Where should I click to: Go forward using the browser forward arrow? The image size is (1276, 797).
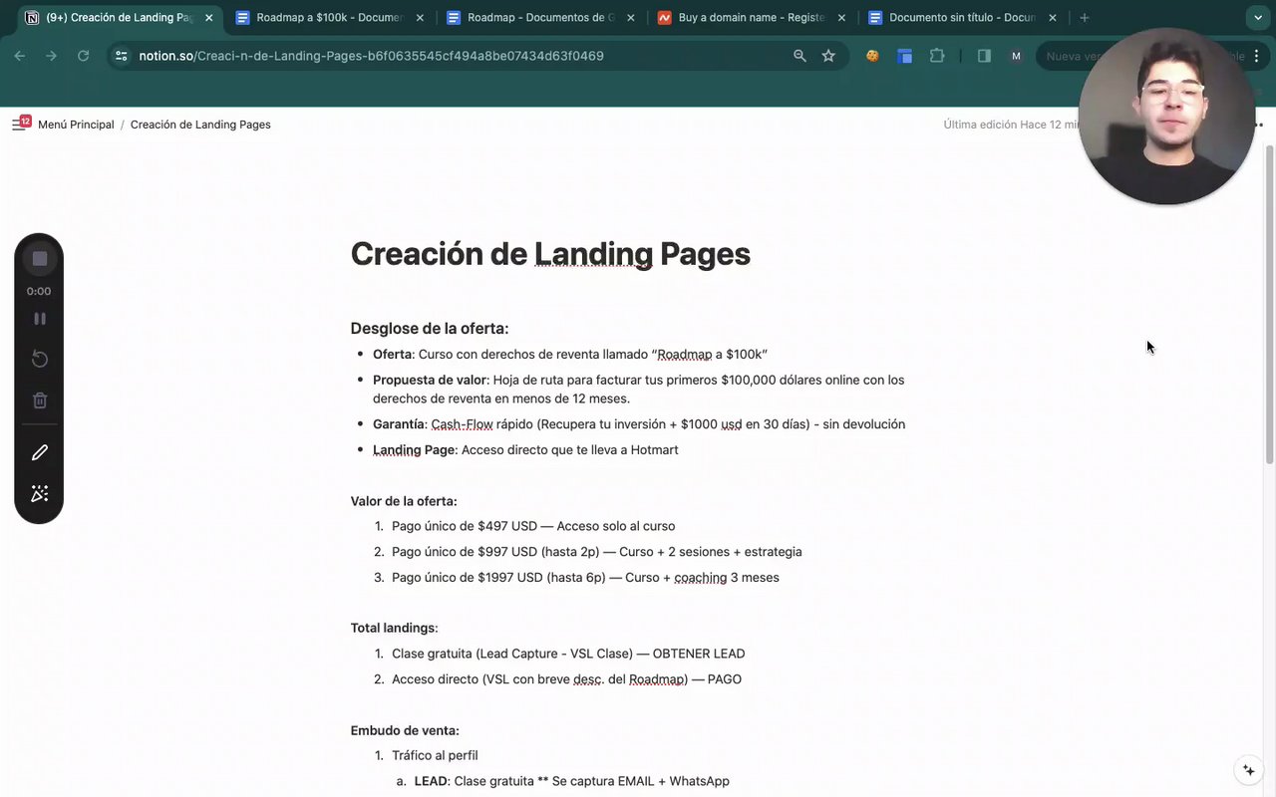pyautogui.click(x=52, y=56)
